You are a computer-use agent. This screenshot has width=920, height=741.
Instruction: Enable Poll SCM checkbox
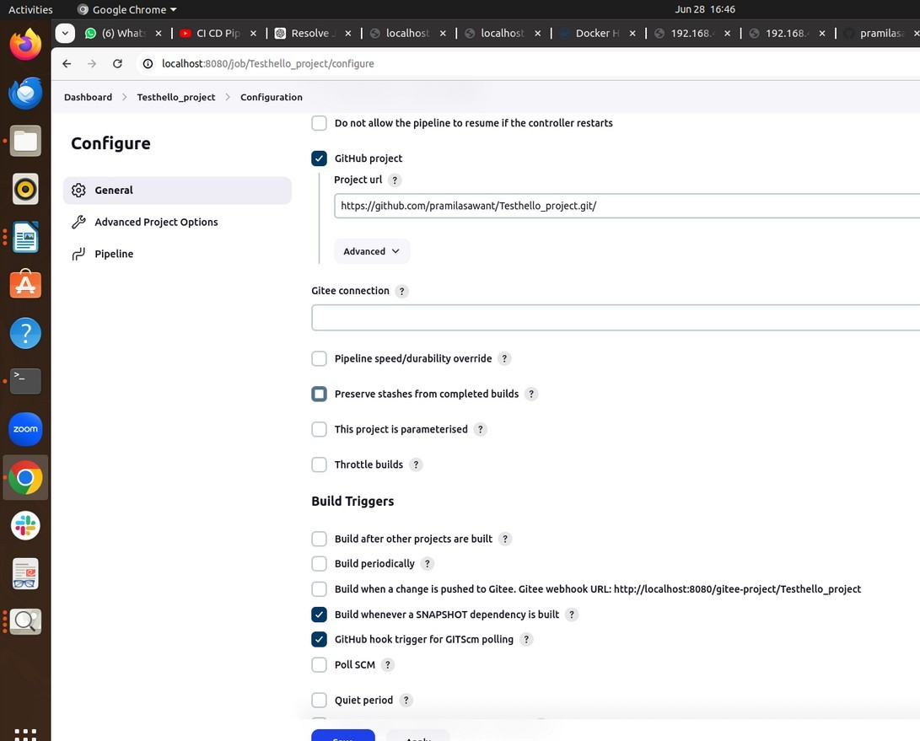(320, 665)
